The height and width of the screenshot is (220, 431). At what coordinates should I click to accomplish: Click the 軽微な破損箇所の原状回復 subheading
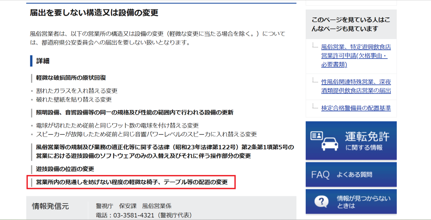(71, 78)
